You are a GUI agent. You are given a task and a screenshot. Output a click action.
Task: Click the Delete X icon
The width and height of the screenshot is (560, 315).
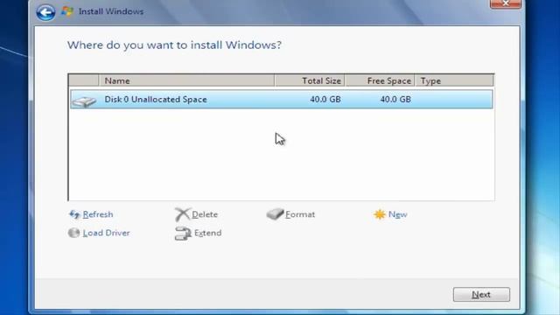click(183, 214)
